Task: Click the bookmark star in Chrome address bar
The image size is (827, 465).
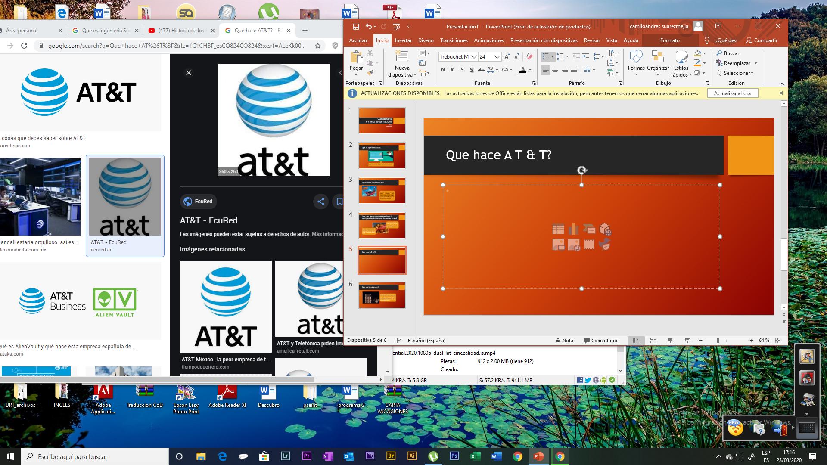Action: [318, 46]
